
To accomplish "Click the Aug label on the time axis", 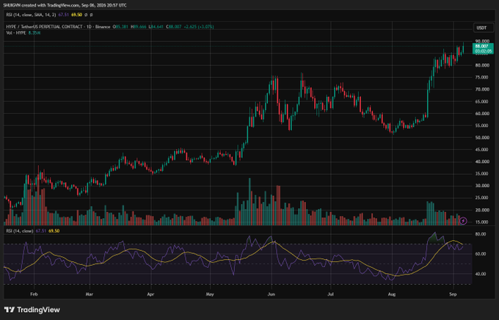I will coord(392,294).
